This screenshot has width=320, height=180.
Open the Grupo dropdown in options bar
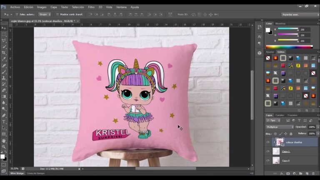45,15
